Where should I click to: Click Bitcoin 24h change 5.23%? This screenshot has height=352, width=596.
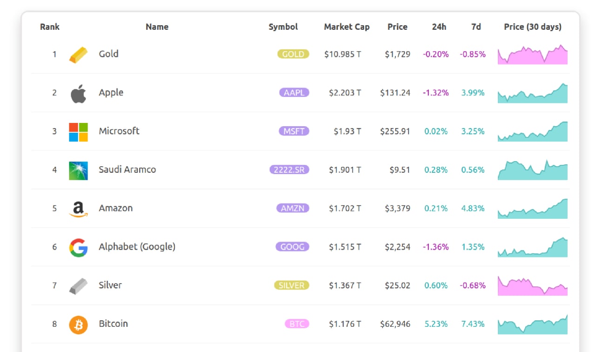[x=436, y=325]
